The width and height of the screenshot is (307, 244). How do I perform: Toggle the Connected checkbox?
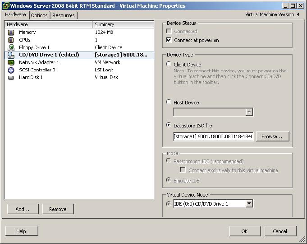pos(169,31)
